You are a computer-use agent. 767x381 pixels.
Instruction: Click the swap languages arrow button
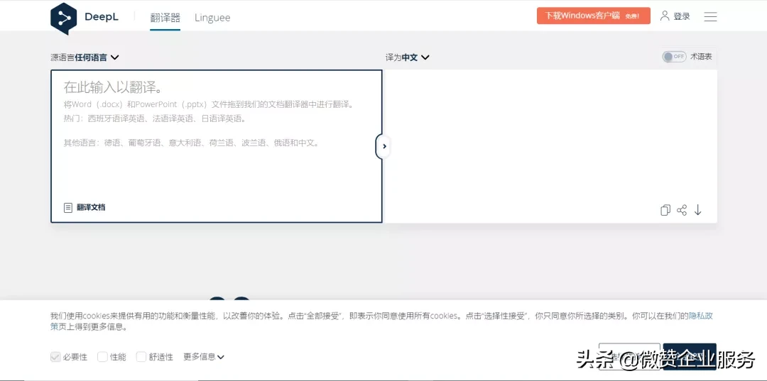pyautogui.click(x=383, y=146)
